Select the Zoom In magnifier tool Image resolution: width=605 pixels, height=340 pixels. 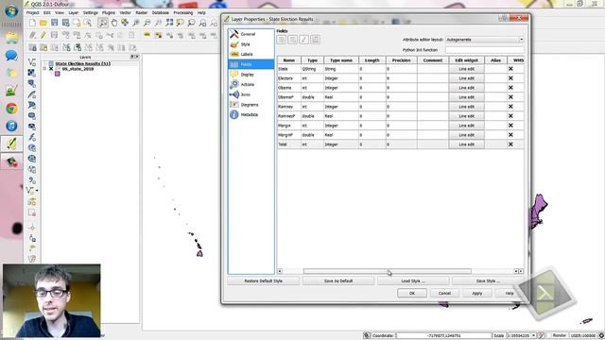pyautogui.click(x=136, y=23)
